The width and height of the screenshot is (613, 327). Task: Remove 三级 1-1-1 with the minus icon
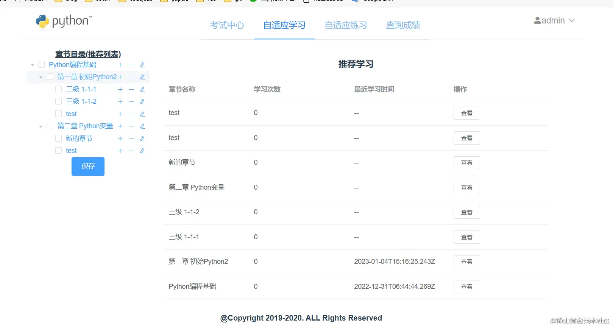pyautogui.click(x=131, y=90)
